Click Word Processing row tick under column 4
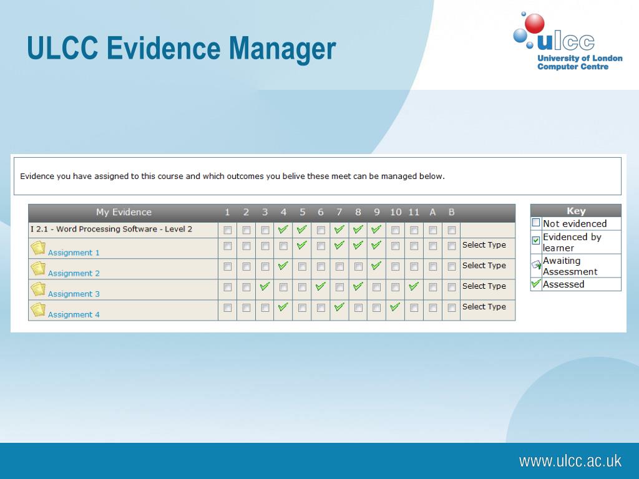Viewport: 639px width, 479px height. pos(283,230)
